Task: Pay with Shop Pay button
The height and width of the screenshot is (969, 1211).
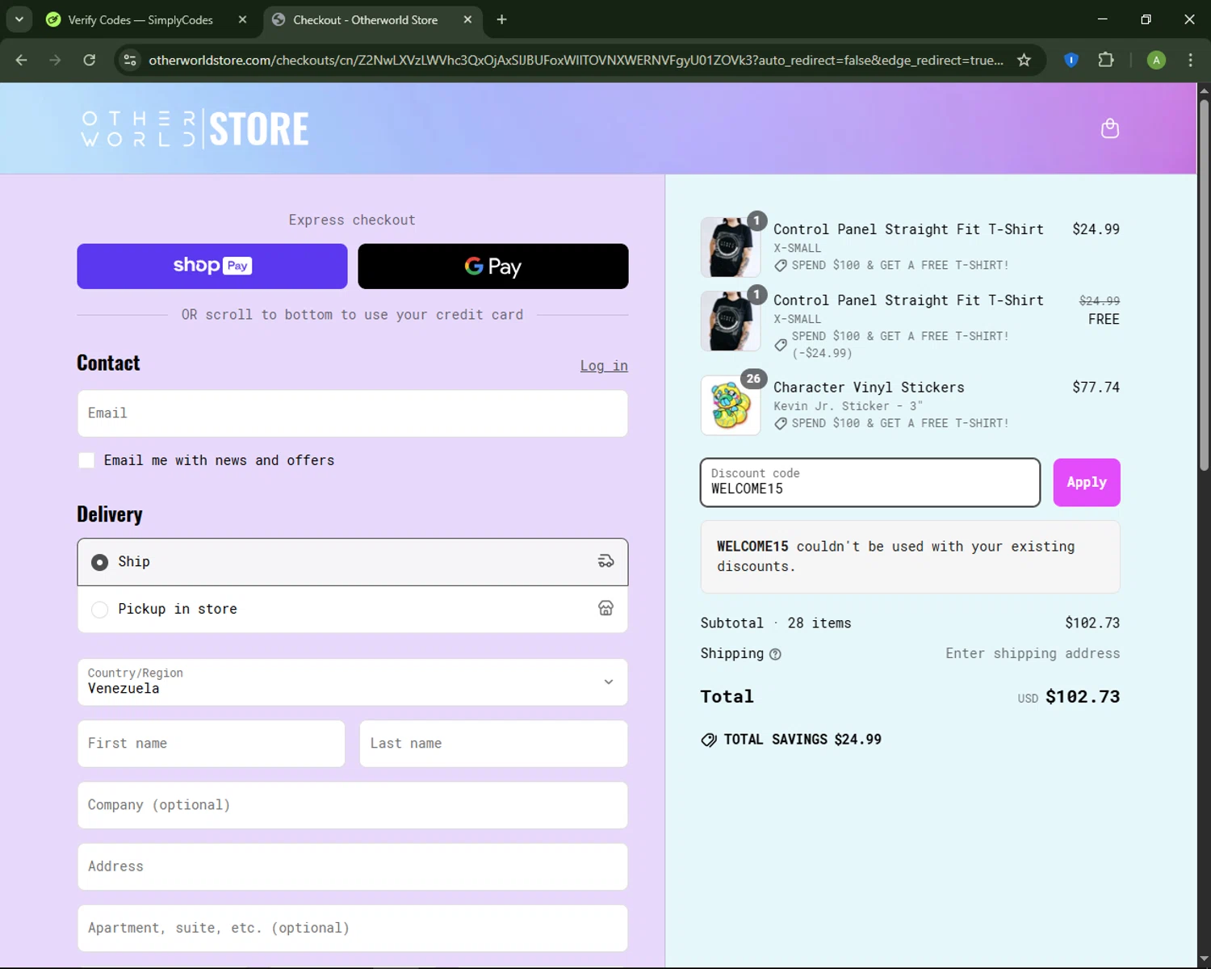Action: pos(212,266)
